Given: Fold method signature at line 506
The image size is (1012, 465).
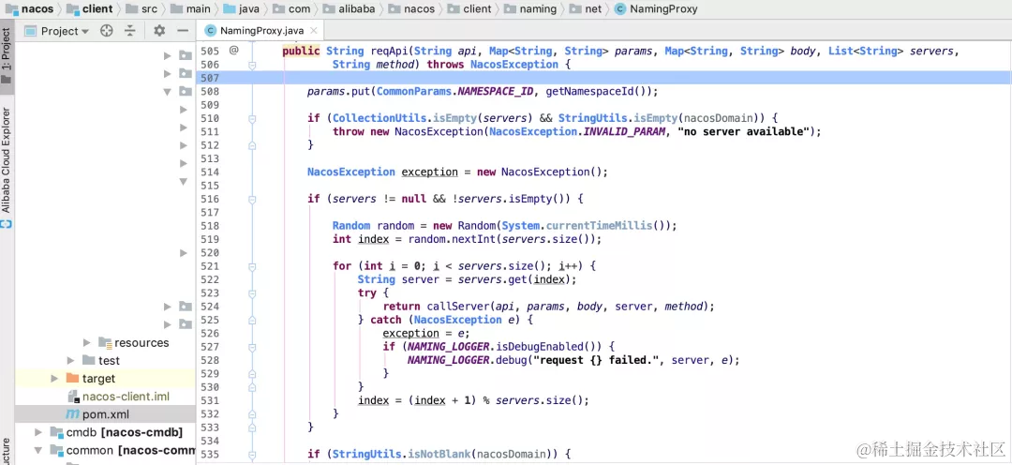Looking at the screenshot, I should point(252,65).
